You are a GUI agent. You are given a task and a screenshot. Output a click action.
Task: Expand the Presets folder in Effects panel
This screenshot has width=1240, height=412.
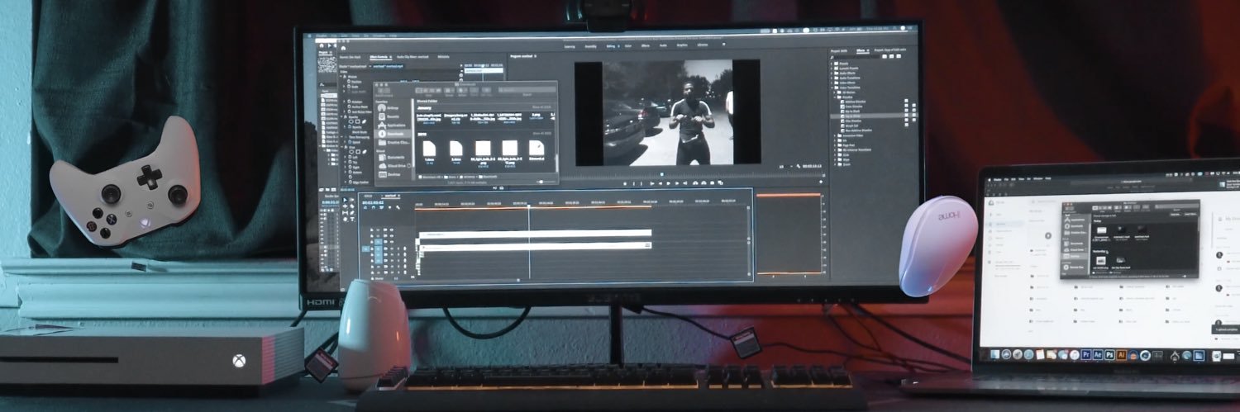(x=832, y=64)
